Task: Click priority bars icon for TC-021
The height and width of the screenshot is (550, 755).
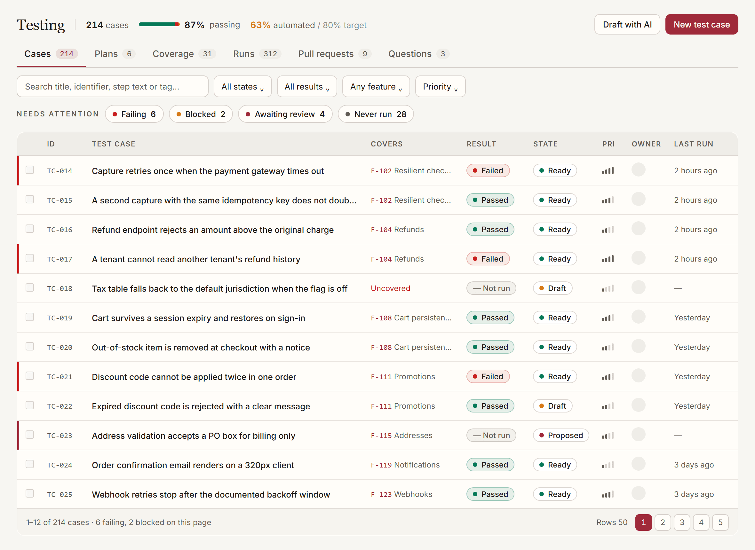Action: (608, 377)
